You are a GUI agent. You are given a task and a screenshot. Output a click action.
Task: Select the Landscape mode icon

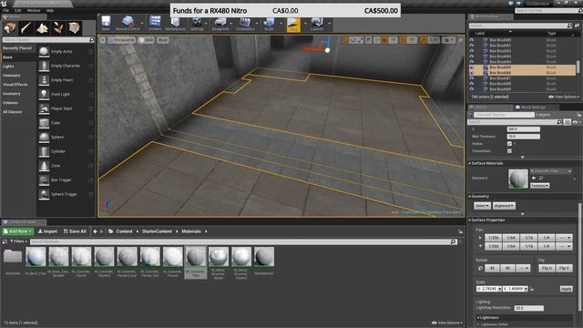42,28
